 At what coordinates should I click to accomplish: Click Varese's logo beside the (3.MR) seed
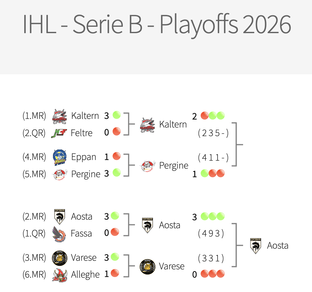59,258
